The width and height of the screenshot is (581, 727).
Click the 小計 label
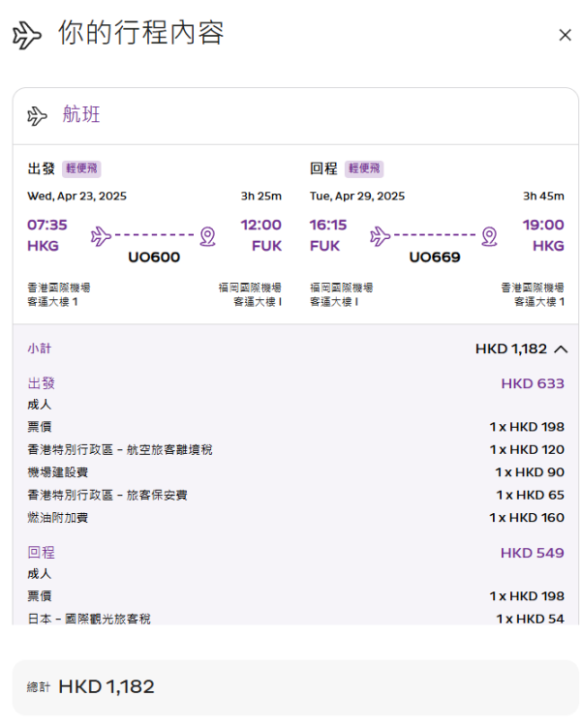tap(40, 348)
